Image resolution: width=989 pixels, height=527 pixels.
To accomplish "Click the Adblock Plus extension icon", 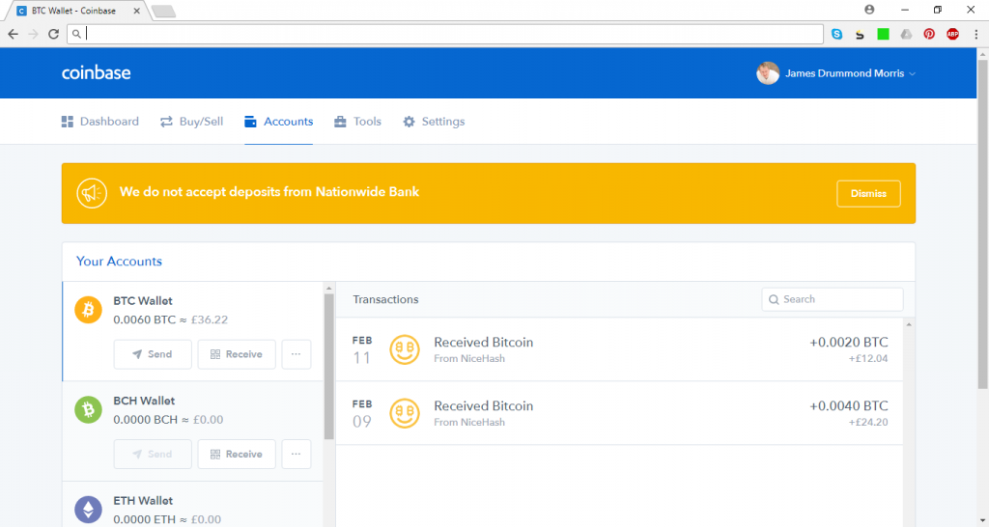I will (952, 34).
